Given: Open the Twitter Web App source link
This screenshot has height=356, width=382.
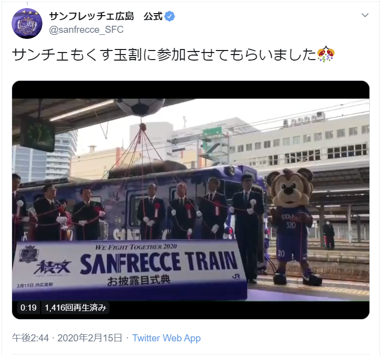Looking at the screenshot, I should [167, 338].
